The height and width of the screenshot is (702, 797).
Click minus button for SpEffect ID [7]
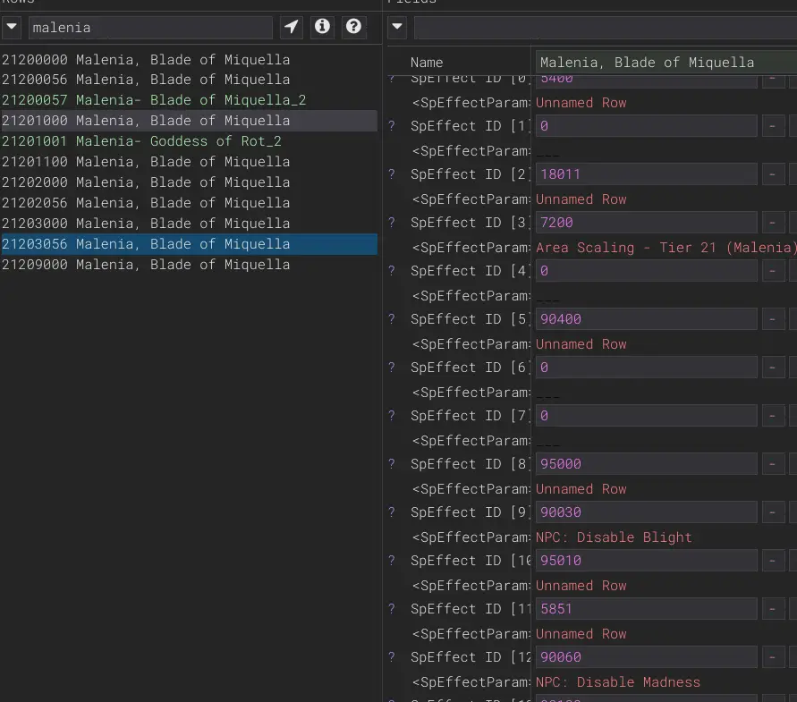pos(773,416)
